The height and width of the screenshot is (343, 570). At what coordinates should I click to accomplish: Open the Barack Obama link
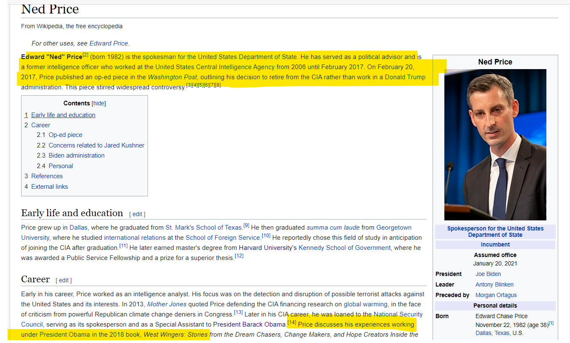click(264, 324)
